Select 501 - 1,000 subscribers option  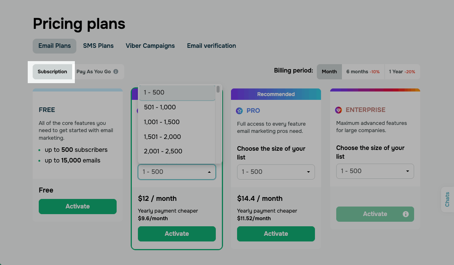[160, 107]
